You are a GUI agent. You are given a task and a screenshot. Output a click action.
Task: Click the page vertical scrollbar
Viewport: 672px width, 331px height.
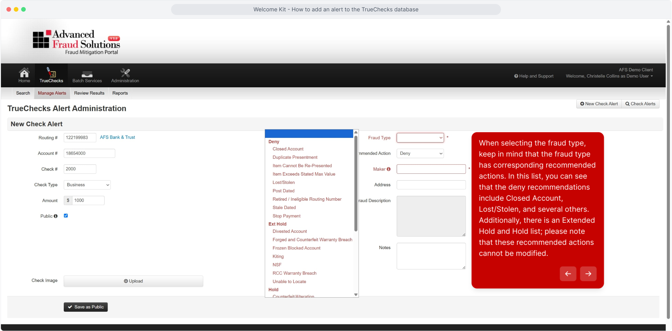pyautogui.click(x=668, y=172)
